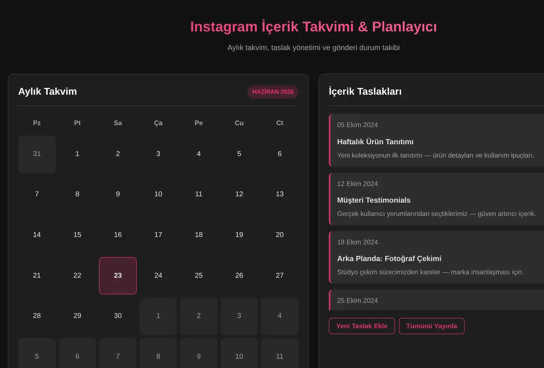Select June day 13 in calendar
The height and width of the screenshot is (368, 544).
tap(280, 194)
